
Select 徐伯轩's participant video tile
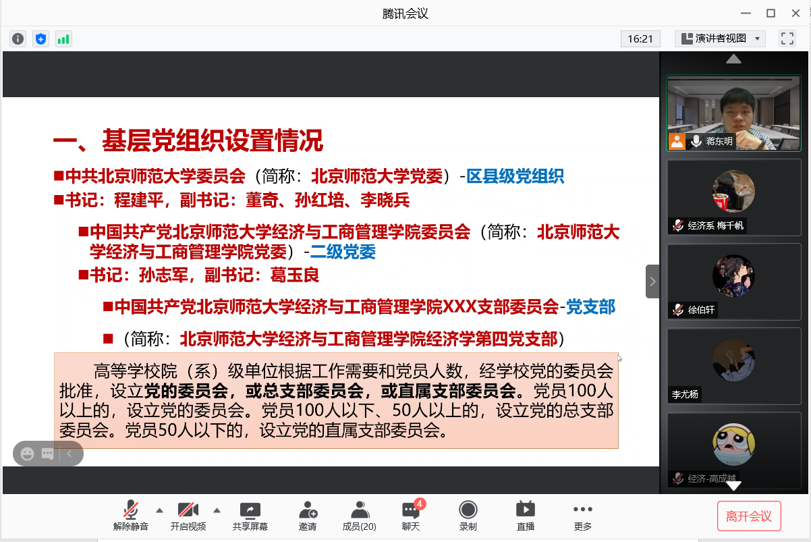(733, 281)
